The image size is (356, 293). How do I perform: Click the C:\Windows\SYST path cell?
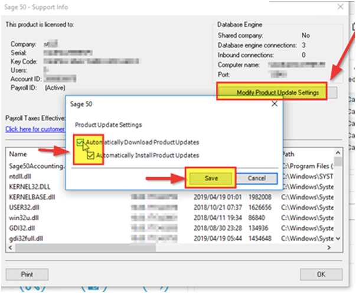(308, 177)
